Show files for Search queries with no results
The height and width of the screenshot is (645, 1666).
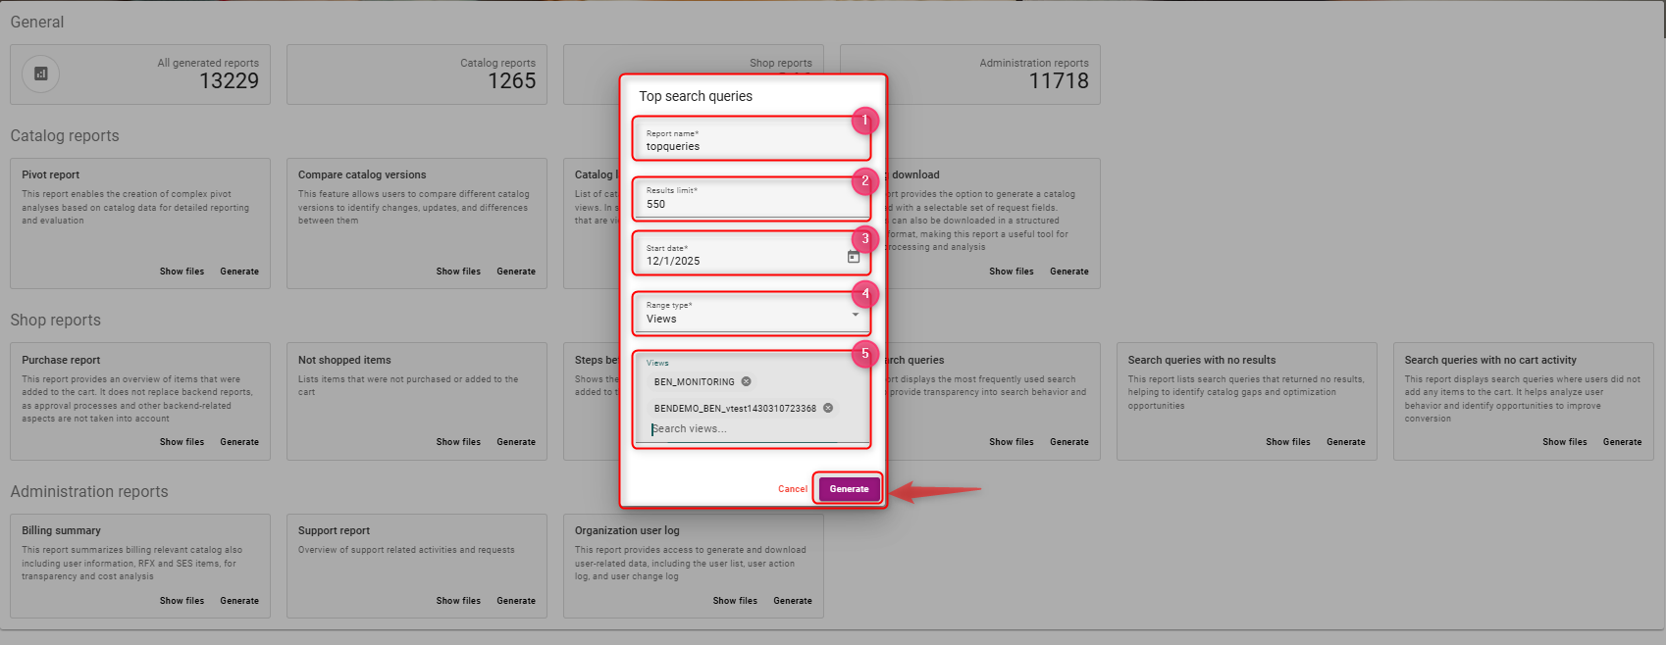click(x=1287, y=442)
